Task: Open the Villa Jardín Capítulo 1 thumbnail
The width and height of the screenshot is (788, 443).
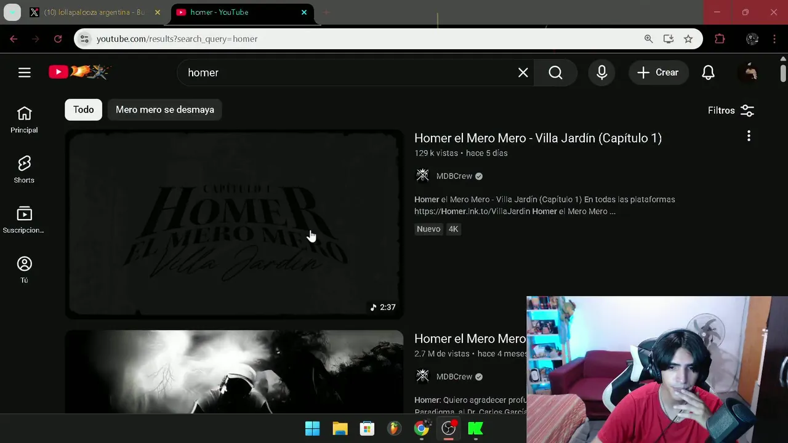Action: click(235, 224)
